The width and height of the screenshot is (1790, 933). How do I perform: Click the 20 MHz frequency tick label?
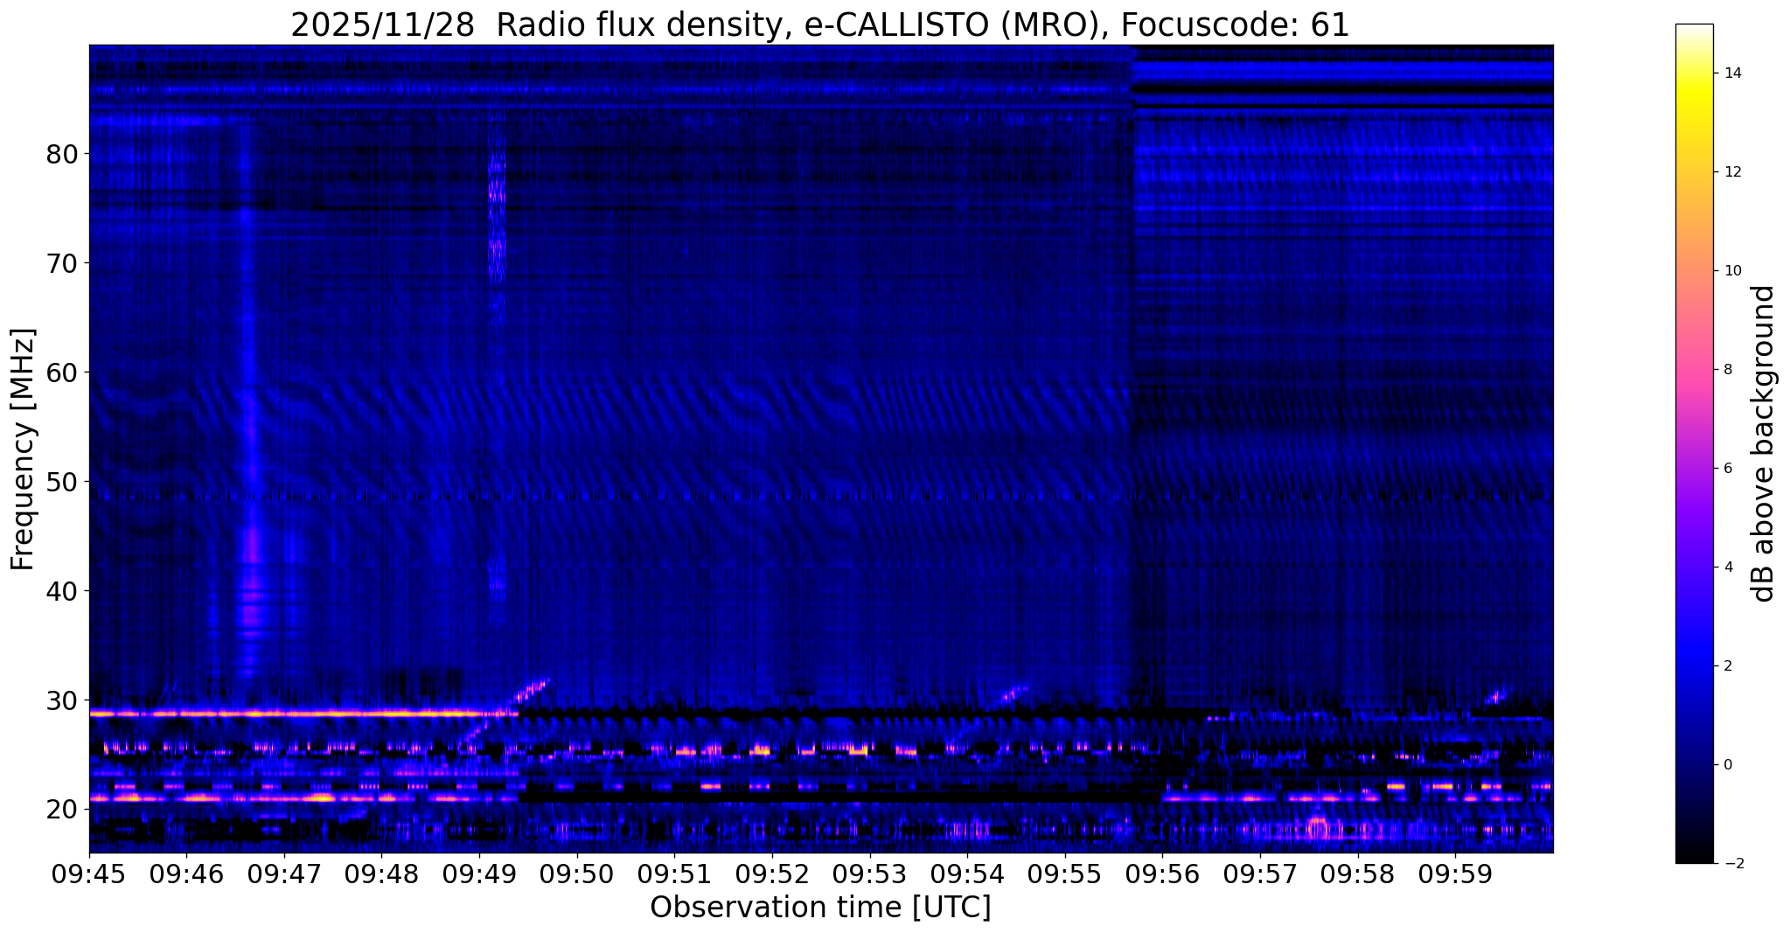pos(62,810)
